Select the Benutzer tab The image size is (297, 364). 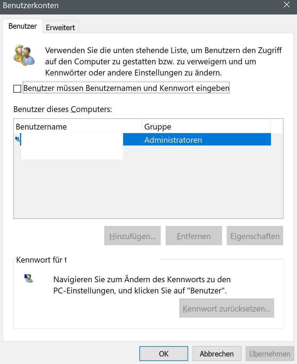[23, 26]
